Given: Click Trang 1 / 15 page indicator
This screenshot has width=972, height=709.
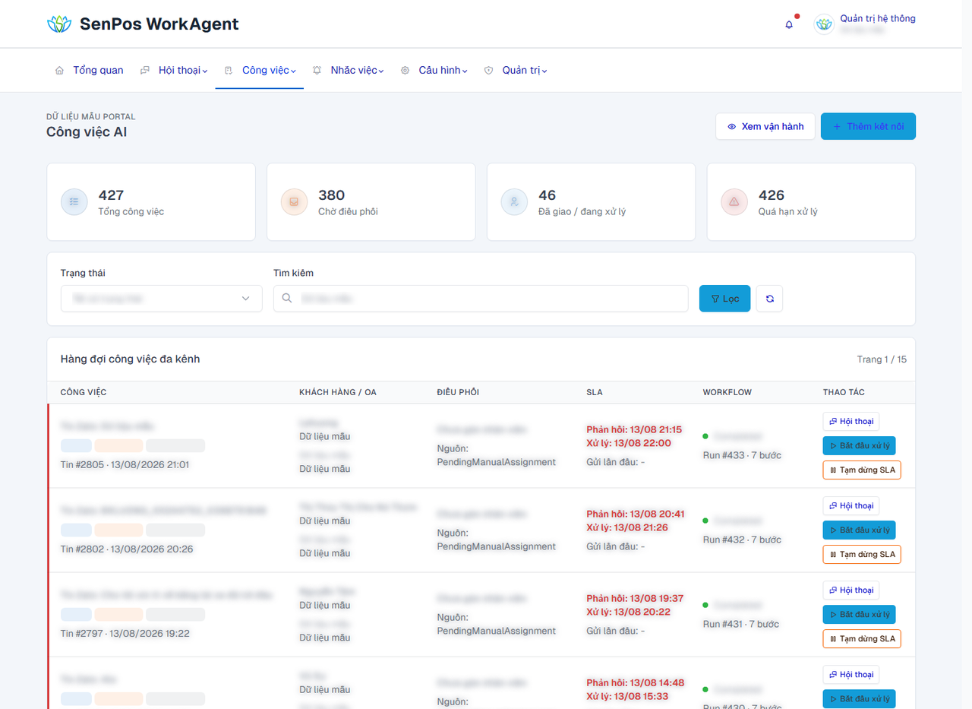Looking at the screenshot, I should point(882,359).
